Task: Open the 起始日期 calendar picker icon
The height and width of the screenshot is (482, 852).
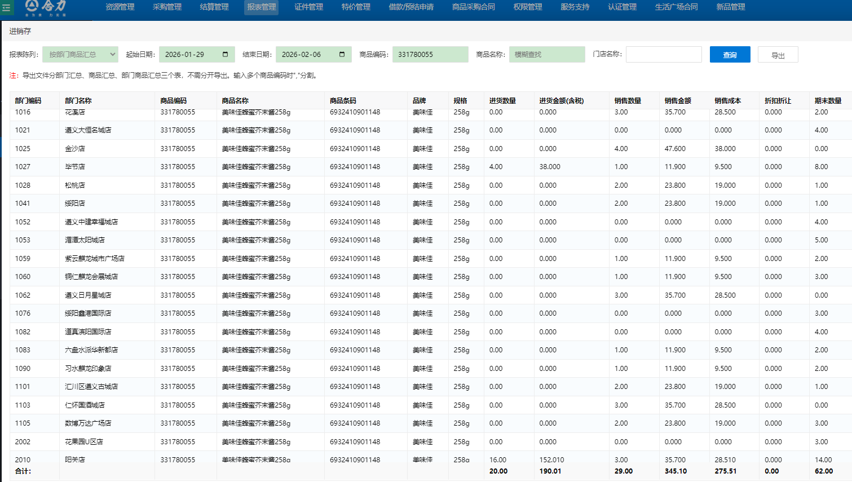Action: point(225,55)
